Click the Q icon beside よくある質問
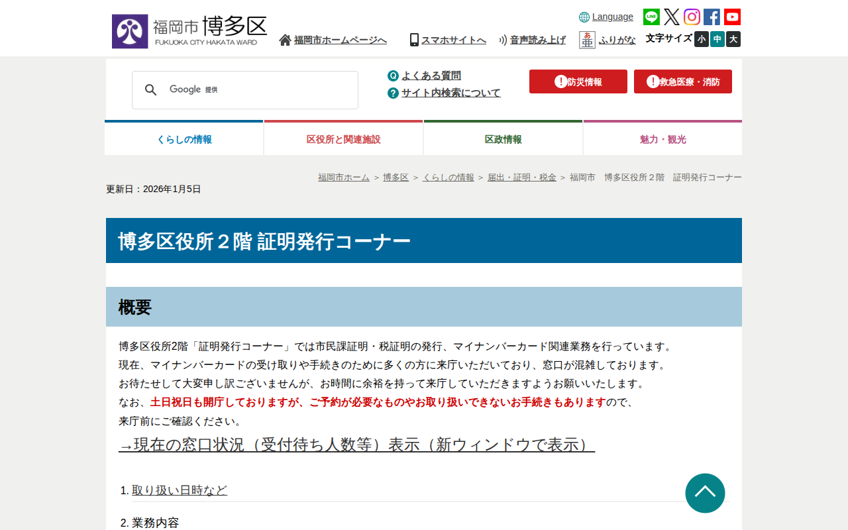 [x=393, y=76]
